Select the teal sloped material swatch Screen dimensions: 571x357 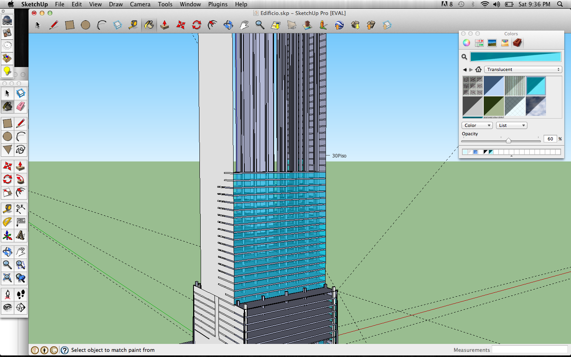click(536, 86)
